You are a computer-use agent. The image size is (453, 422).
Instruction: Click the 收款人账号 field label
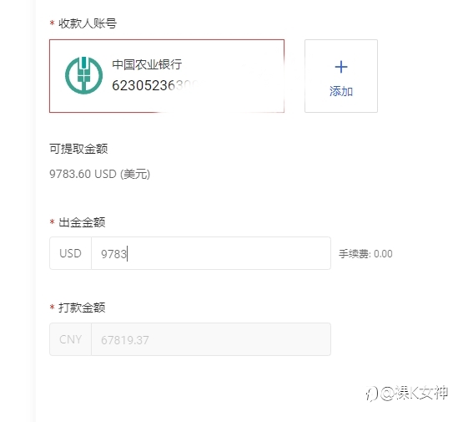click(88, 23)
